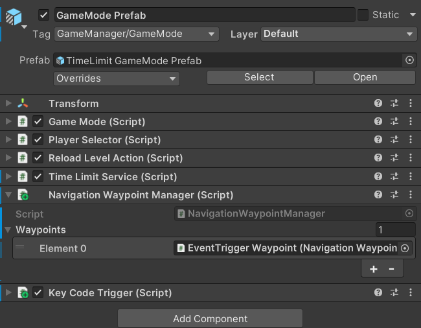Expand the Player Selector script foldout
Viewport: 421px width, 328px height.
8,139
